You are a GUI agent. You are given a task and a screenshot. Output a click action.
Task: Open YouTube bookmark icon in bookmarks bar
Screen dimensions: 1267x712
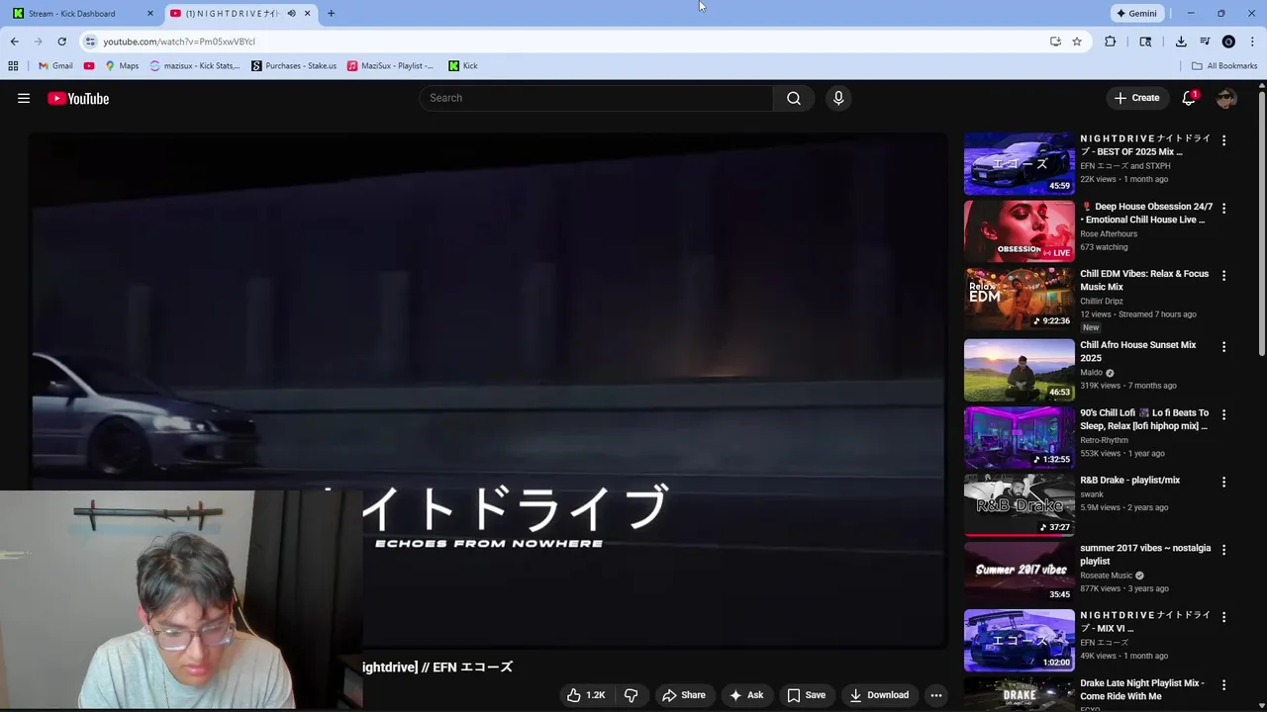89,66
